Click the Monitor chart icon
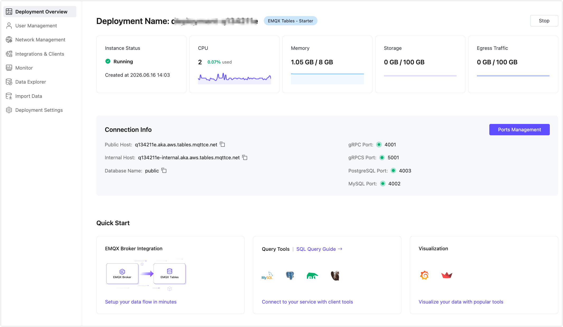 pyautogui.click(x=9, y=68)
